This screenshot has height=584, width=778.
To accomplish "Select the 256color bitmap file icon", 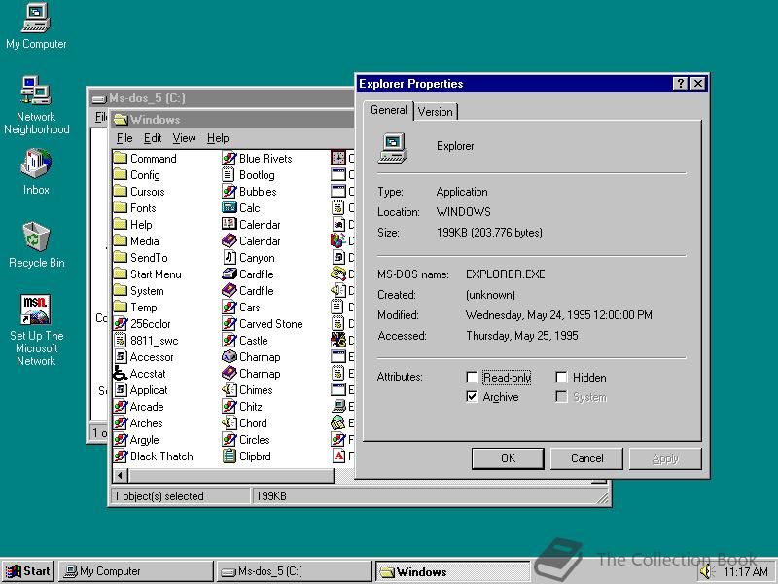I will pos(120,324).
